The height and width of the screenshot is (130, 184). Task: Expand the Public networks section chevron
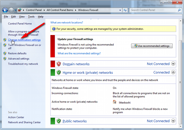[x=173, y=121]
